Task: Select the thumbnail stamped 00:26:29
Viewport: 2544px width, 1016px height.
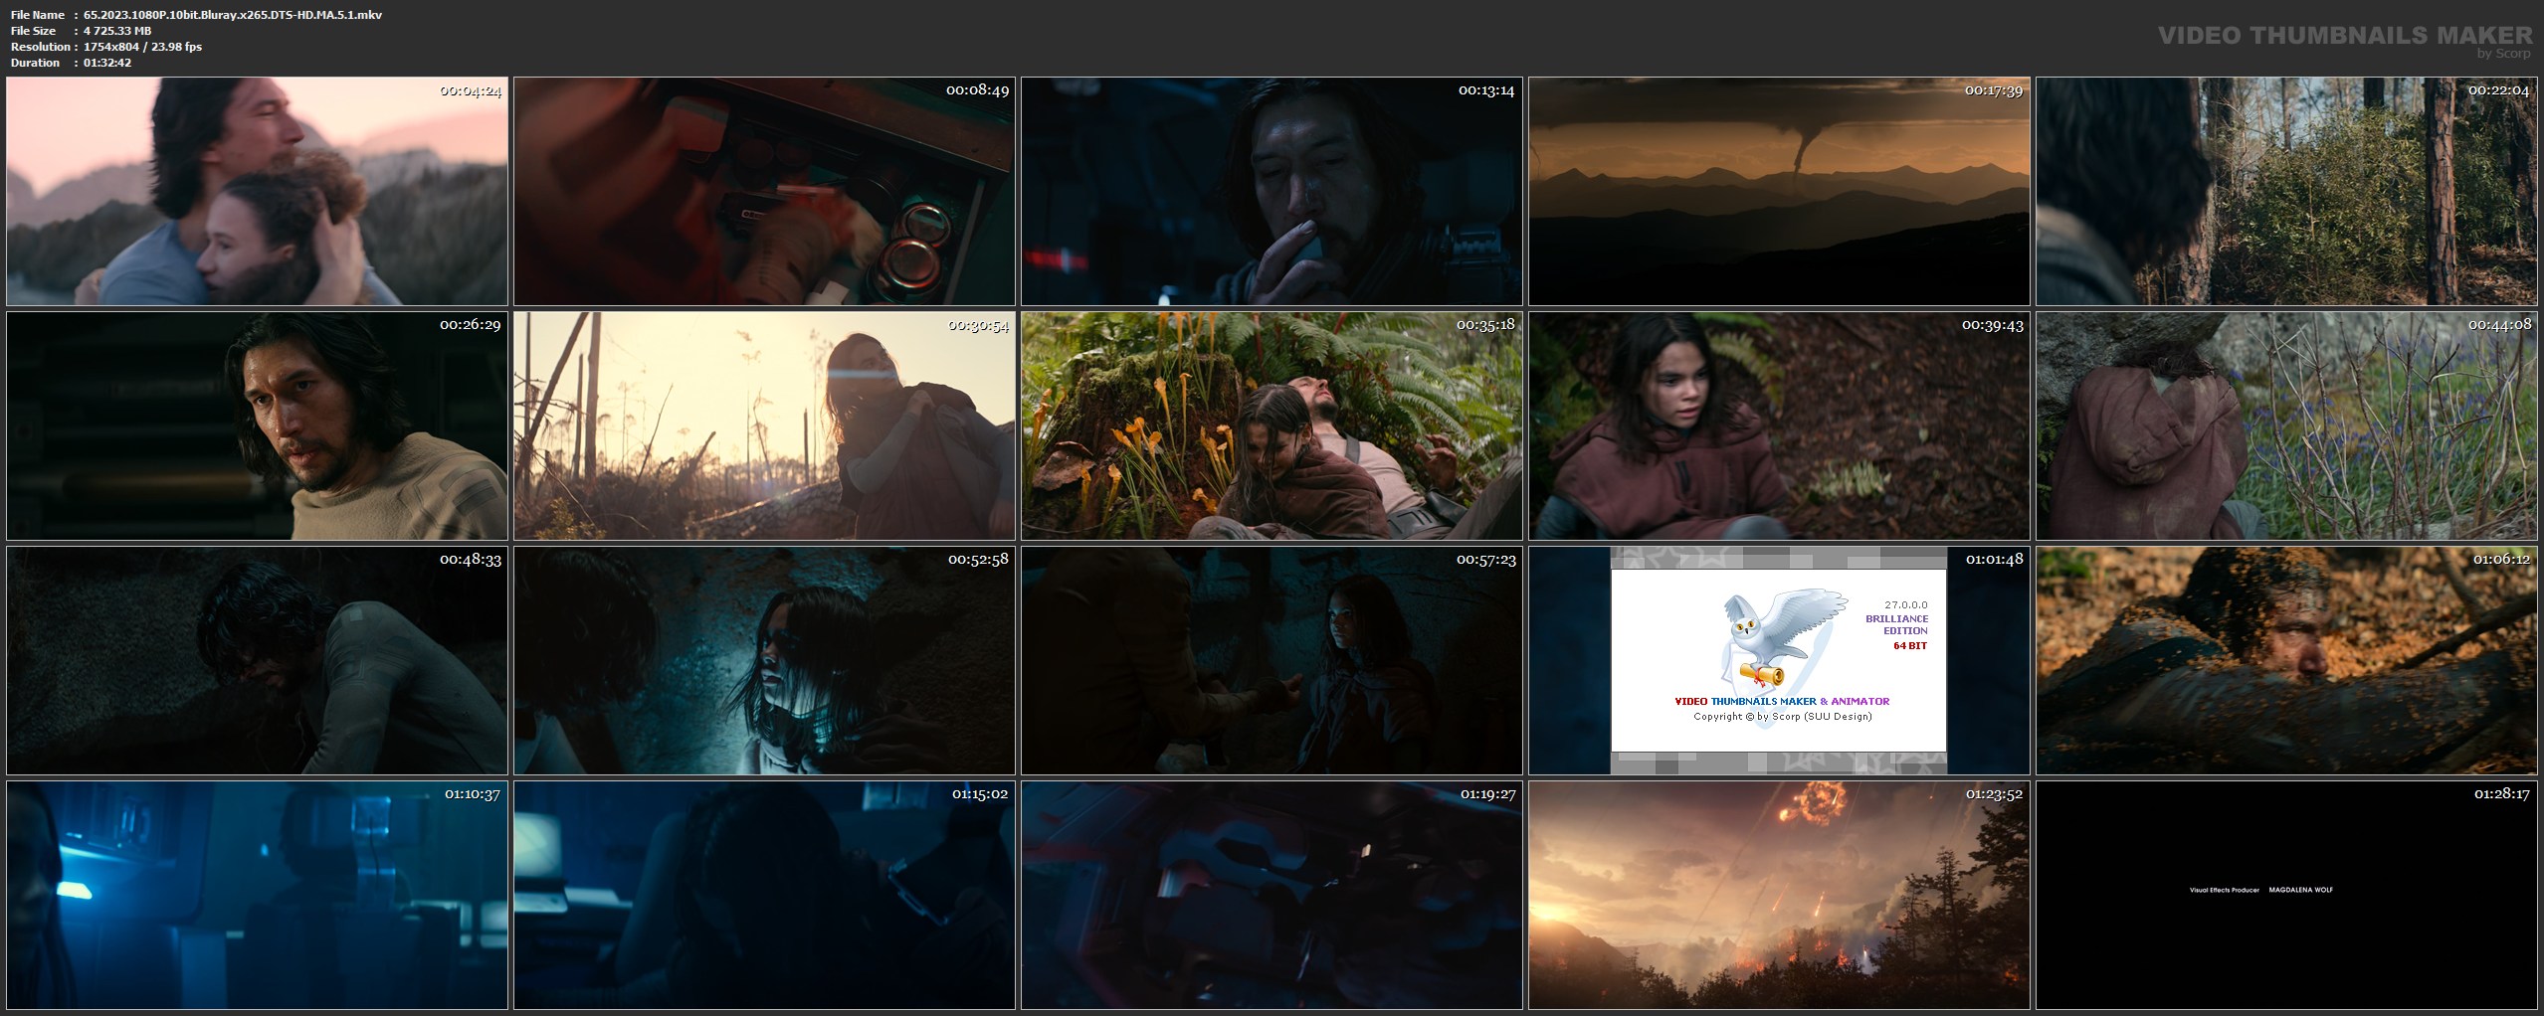Action: tap(257, 425)
